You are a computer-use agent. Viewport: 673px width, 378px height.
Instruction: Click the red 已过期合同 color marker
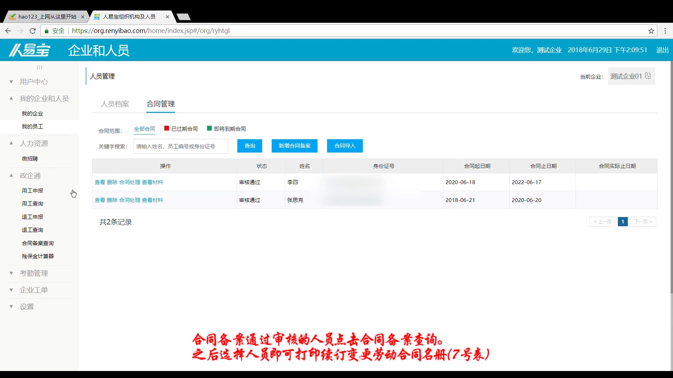coord(166,128)
